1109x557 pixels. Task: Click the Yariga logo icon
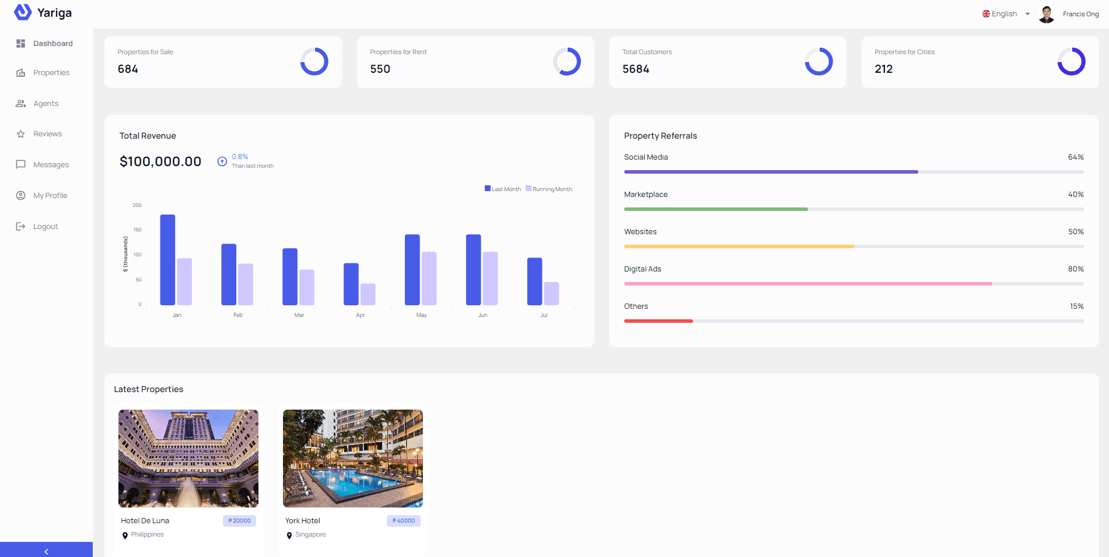[23, 12]
